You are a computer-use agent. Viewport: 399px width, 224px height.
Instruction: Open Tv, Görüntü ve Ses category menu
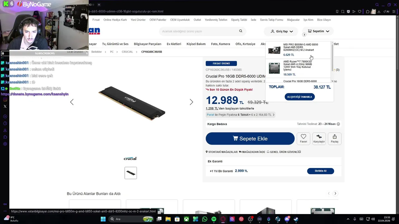point(115,44)
